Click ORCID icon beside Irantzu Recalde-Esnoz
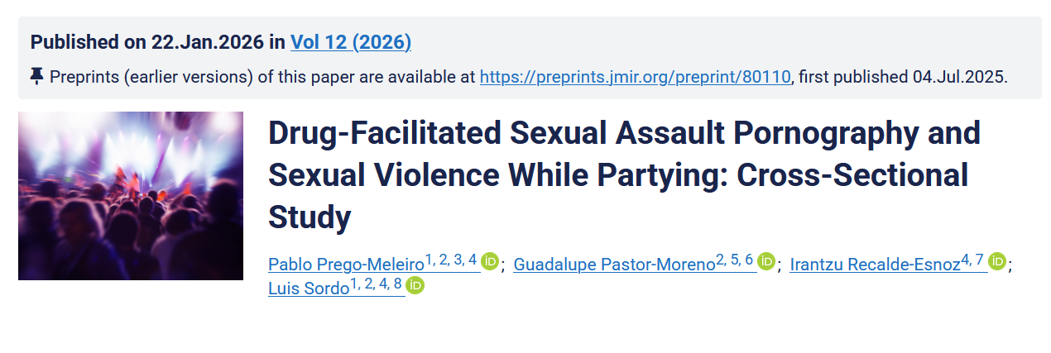The width and height of the screenshot is (1051, 353). click(x=997, y=262)
